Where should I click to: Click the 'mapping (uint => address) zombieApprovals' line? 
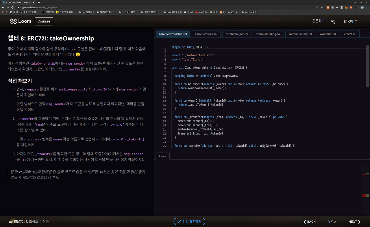tap(206, 76)
